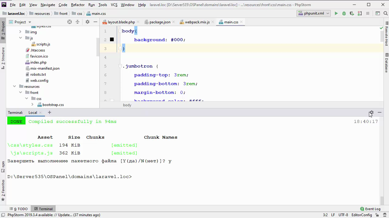Open Project panel settings gear
Image resolution: width=389 pixels, height=218 pixels.
pos(88,22)
